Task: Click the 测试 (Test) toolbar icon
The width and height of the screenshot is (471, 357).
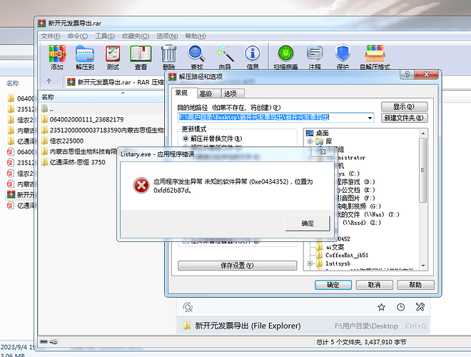Action: (x=113, y=57)
